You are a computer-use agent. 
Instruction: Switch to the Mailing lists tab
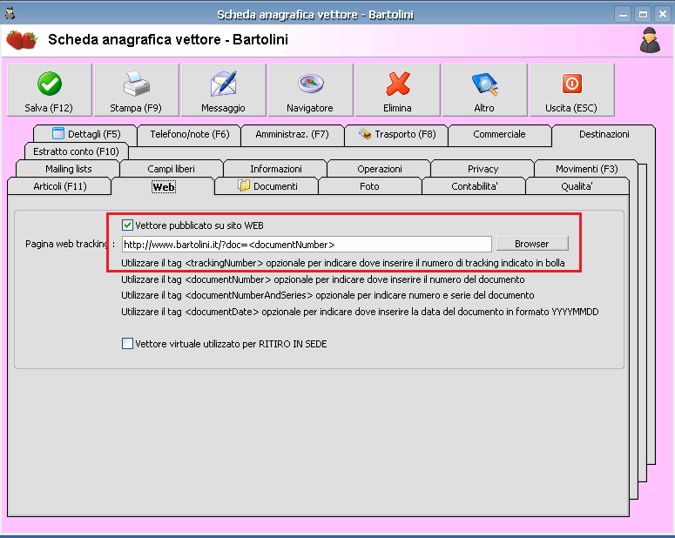point(68,169)
